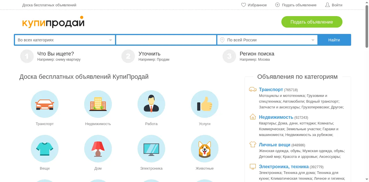Screen dimensions: 369x182
Task: Click the location pin icon in region field
Action: tap(222, 40)
